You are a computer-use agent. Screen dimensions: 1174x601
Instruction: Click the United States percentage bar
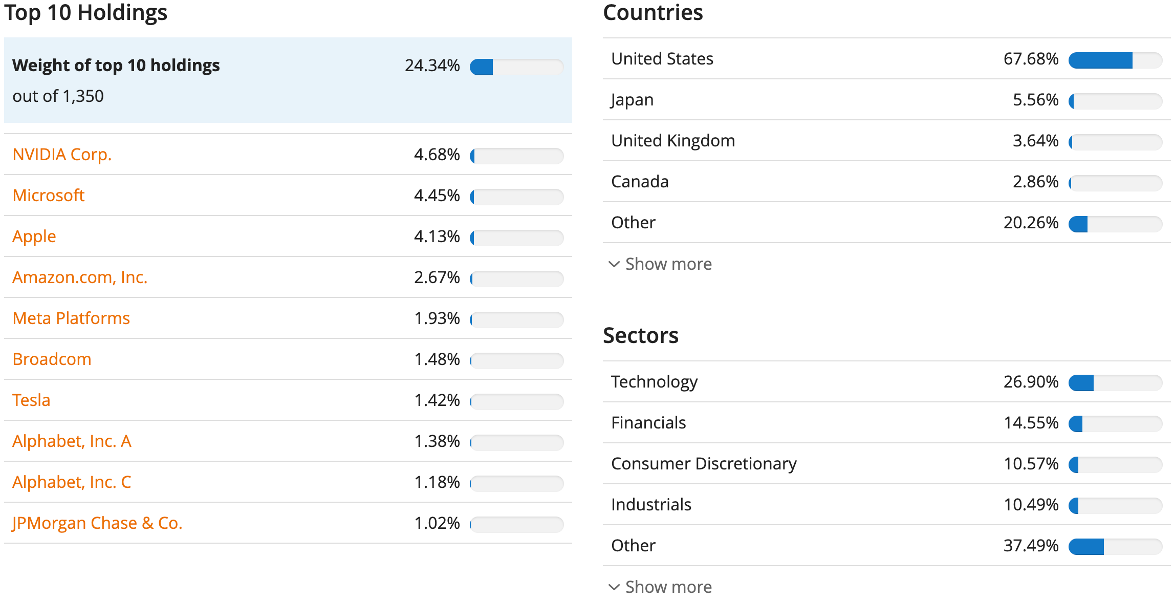click(x=1116, y=60)
